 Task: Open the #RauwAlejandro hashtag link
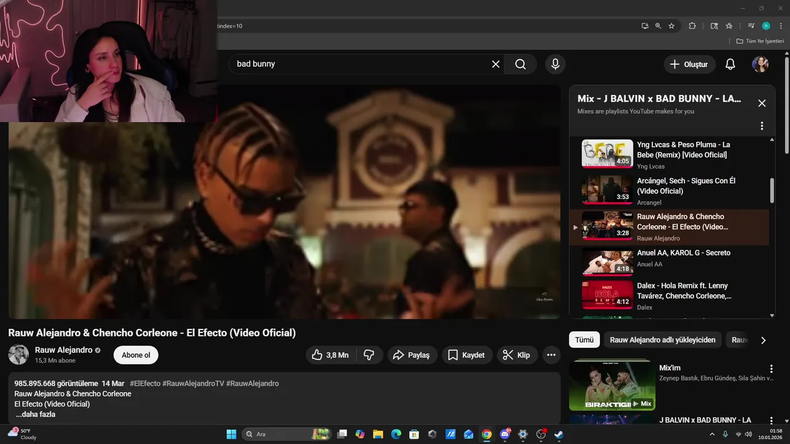click(x=252, y=383)
